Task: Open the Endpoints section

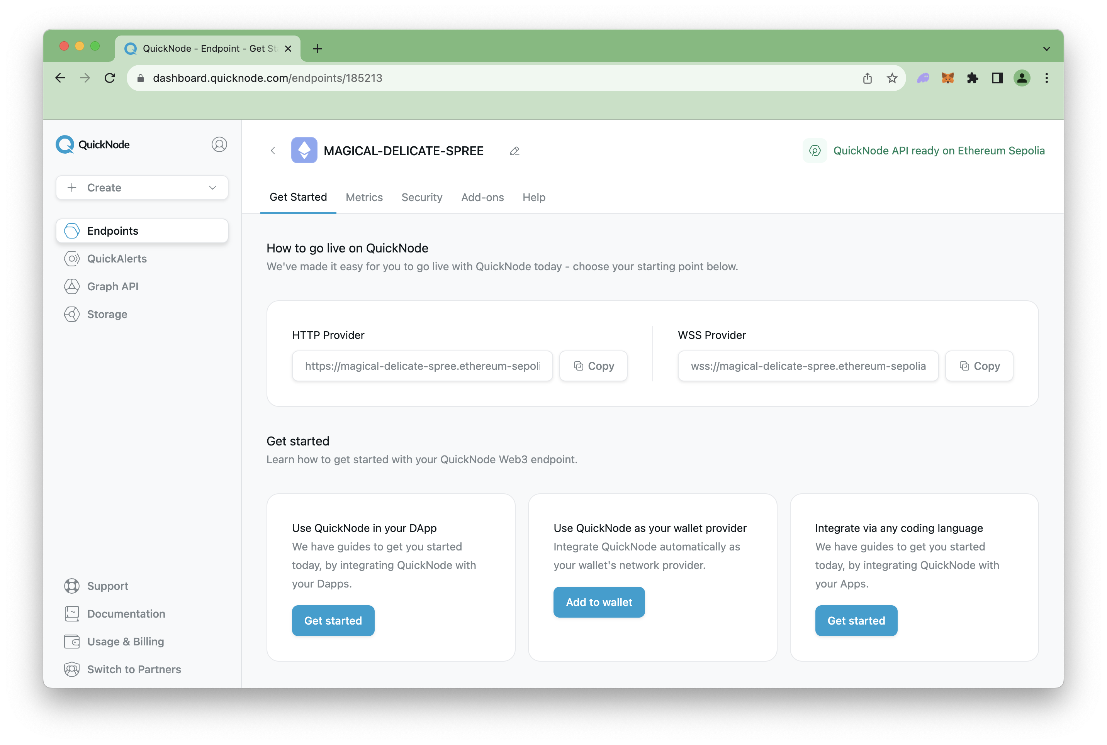Action: [142, 231]
